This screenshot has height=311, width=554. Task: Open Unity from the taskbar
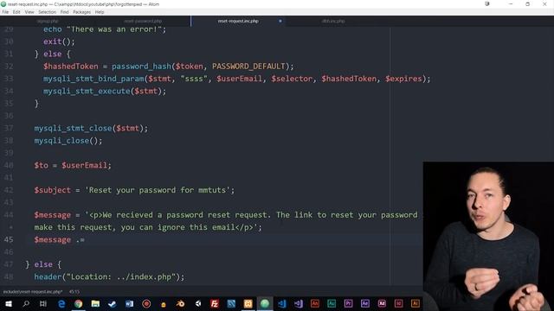click(197, 303)
